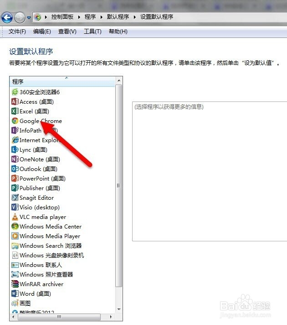The image size is (287, 325).
Task: Click the Windows Media Player icon
Action: point(15,236)
